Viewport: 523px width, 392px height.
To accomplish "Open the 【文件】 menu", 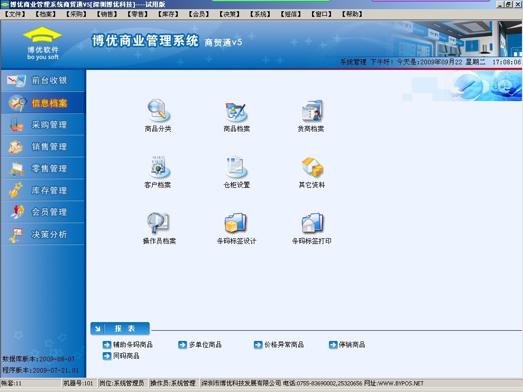I will click(15, 14).
